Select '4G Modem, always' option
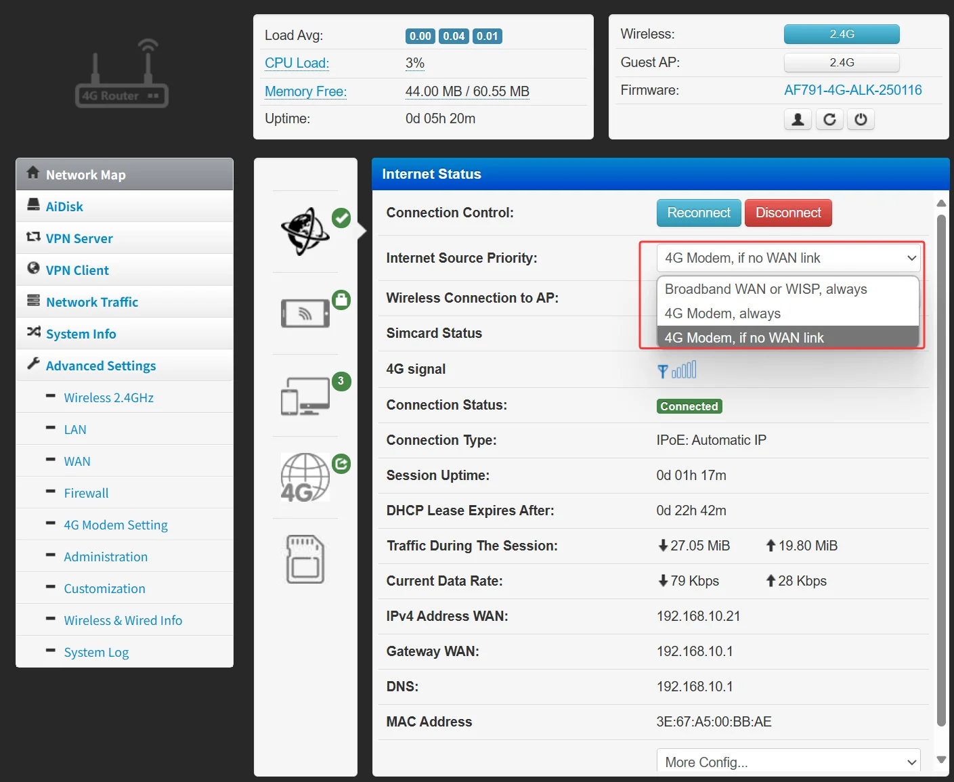Screen dimensions: 954x782 (x=788, y=313)
